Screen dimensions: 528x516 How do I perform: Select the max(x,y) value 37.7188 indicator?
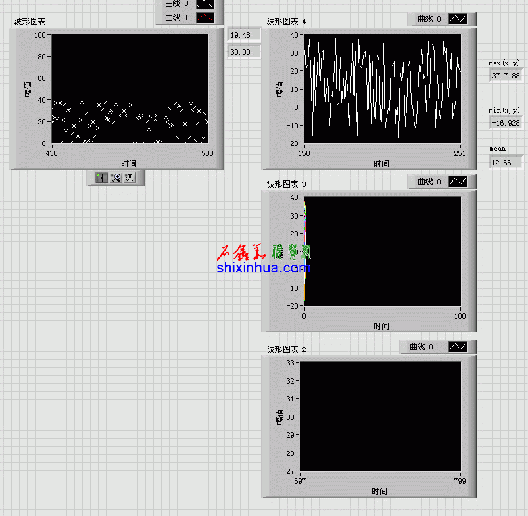pos(506,76)
